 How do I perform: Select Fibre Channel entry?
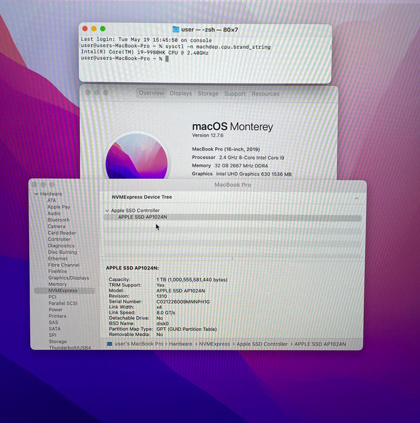[64, 265]
